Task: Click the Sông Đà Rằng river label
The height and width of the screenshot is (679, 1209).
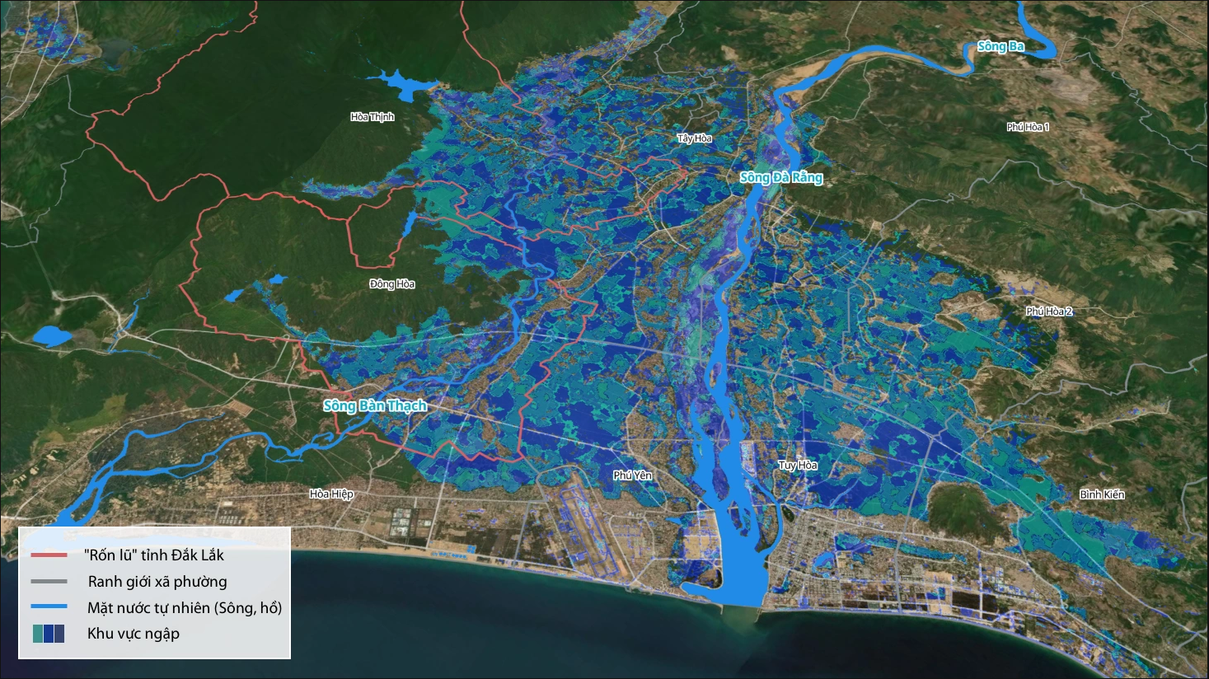Action: (780, 177)
